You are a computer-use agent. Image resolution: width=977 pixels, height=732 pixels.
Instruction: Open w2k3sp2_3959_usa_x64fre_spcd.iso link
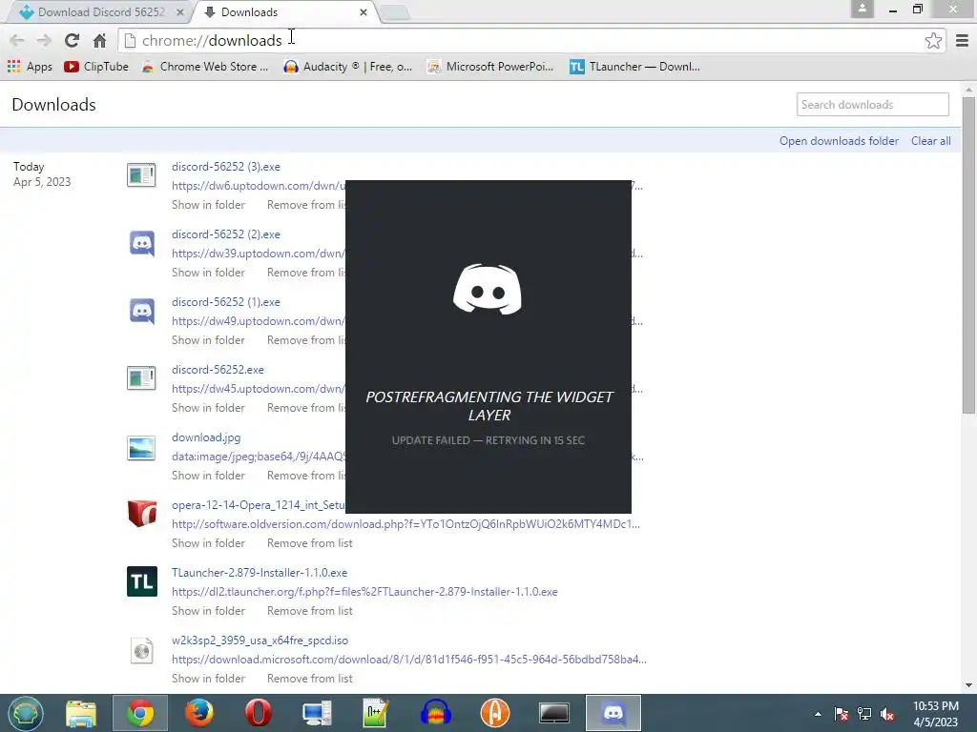[x=260, y=640]
